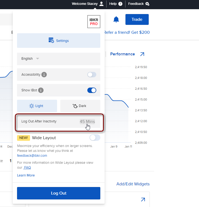Open the Show IBot info icon
Image resolution: width=199 pixels, height=207 pixels.
click(41, 90)
